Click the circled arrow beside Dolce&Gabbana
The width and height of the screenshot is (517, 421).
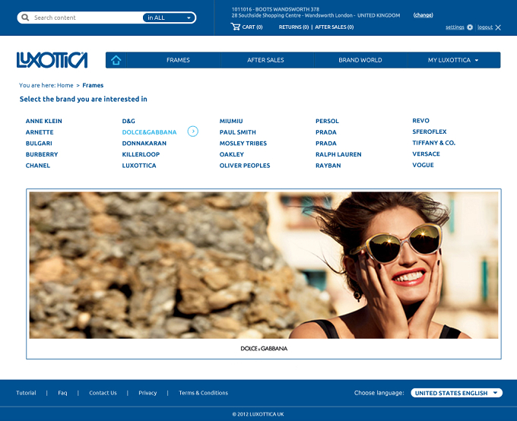pyautogui.click(x=193, y=131)
